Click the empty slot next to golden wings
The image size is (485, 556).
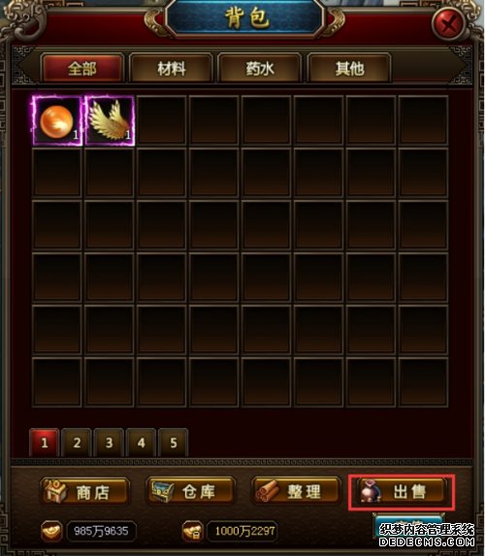pos(162,121)
